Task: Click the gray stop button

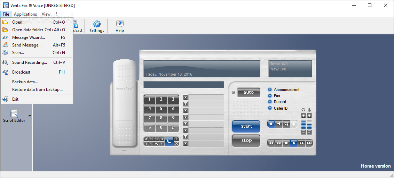Action: point(246,141)
